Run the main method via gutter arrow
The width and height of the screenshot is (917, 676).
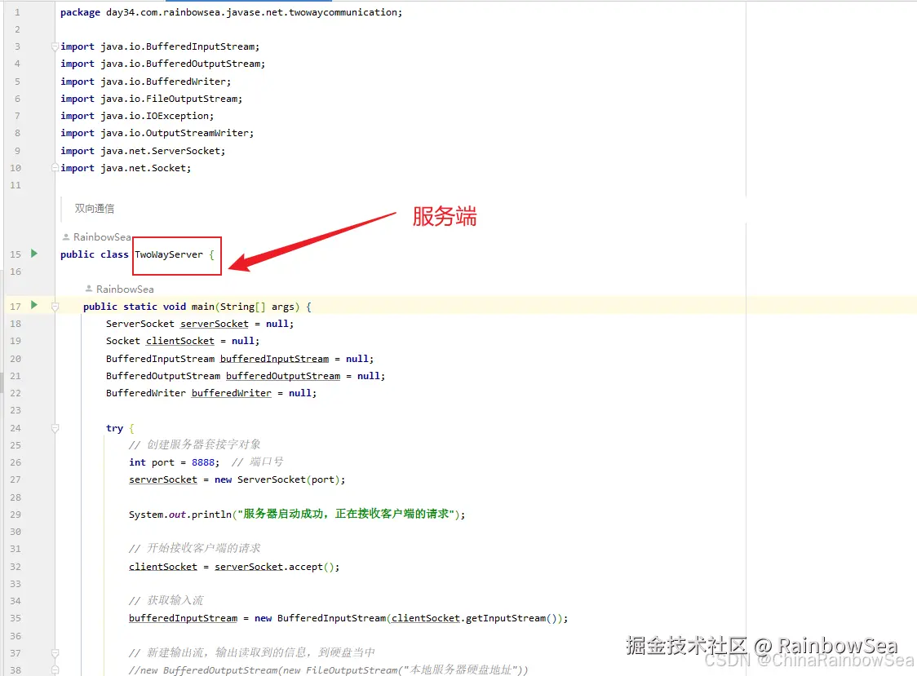(34, 305)
